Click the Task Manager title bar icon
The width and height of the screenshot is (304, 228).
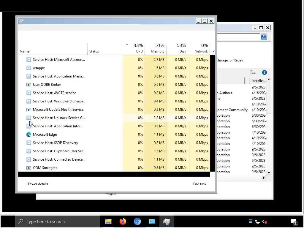[x=21, y=21]
